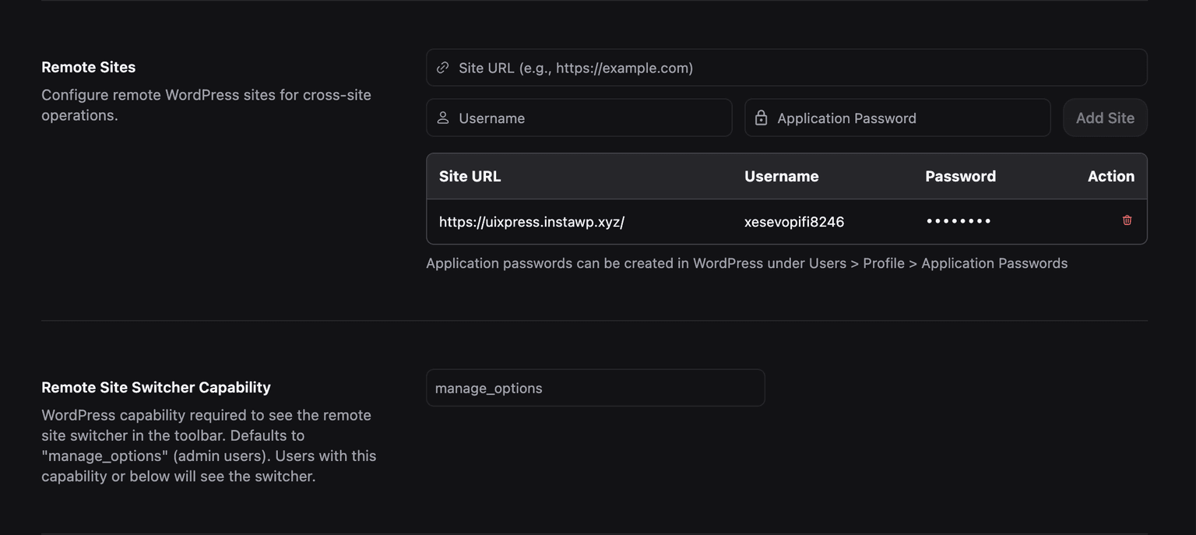
Task: Click the Username column header
Action: point(782,176)
